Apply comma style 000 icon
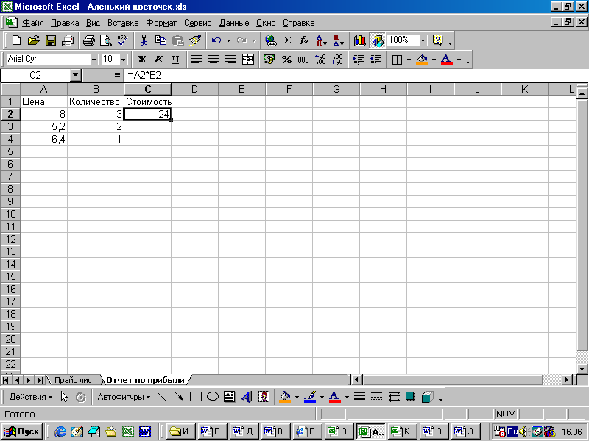Screen dimensions: 589x441 [303, 60]
